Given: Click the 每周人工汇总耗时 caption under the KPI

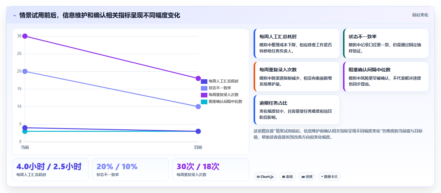Looking at the screenshot, I should (31, 175).
